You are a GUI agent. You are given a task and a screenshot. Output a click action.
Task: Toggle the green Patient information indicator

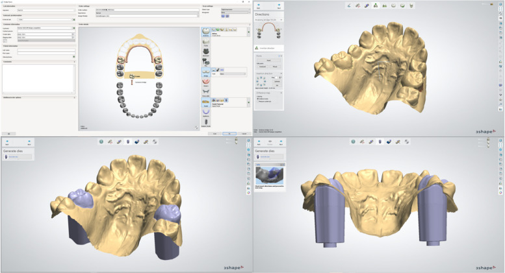[x=74, y=56]
